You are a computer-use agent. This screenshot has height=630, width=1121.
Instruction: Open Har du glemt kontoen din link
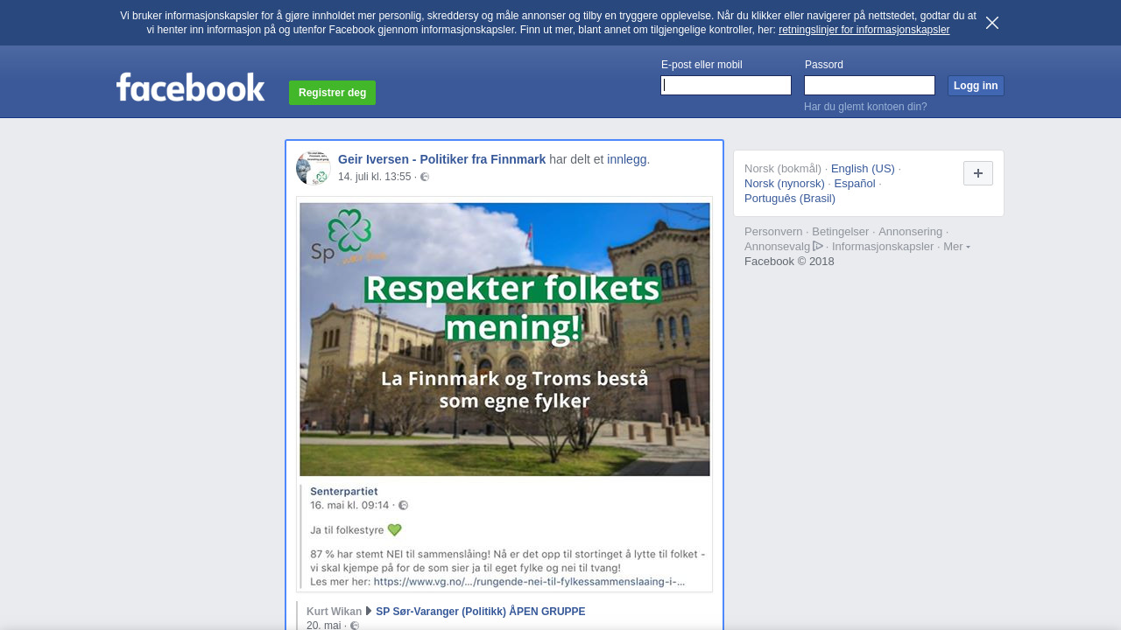pyautogui.click(x=865, y=107)
